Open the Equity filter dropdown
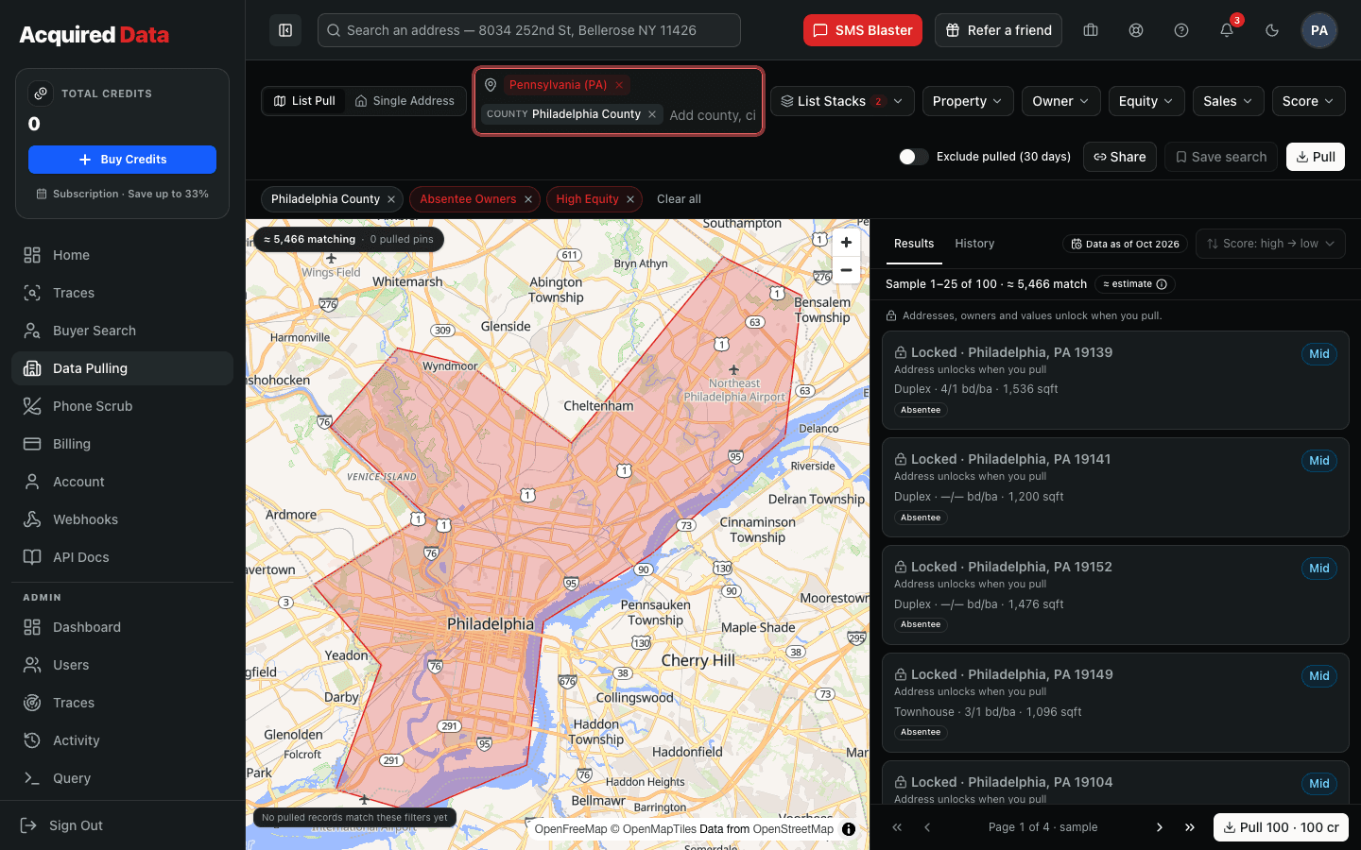Screen dimensions: 1361x850 pos(1146,101)
